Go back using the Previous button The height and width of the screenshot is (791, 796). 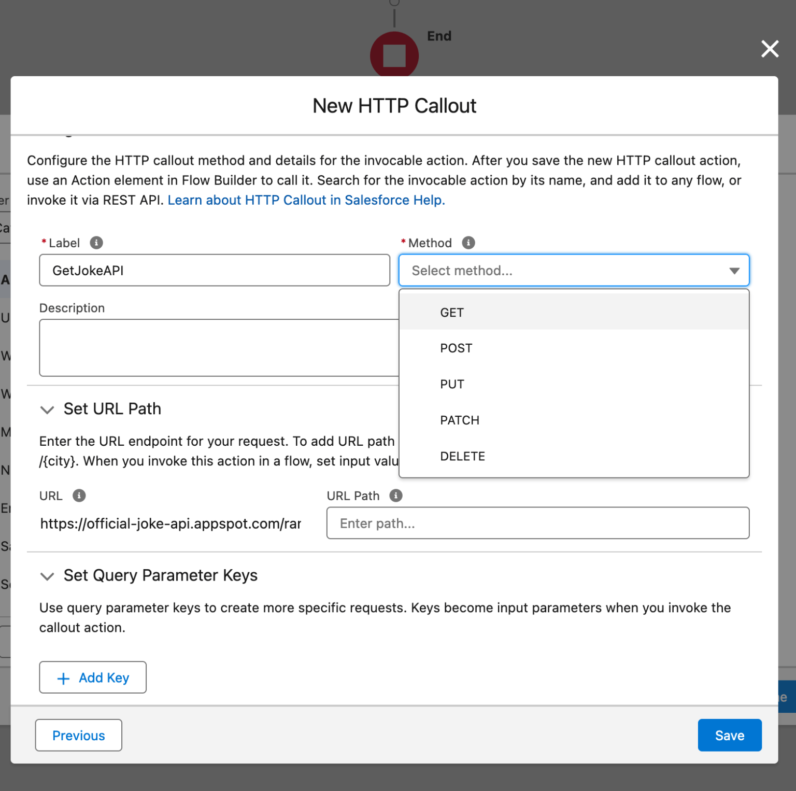pos(78,735)
